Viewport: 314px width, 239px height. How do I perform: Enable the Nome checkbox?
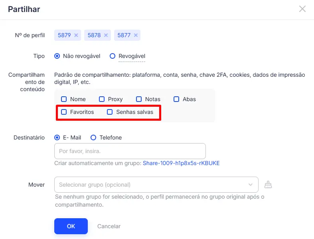pyautogui.click(x=64, y=99)
